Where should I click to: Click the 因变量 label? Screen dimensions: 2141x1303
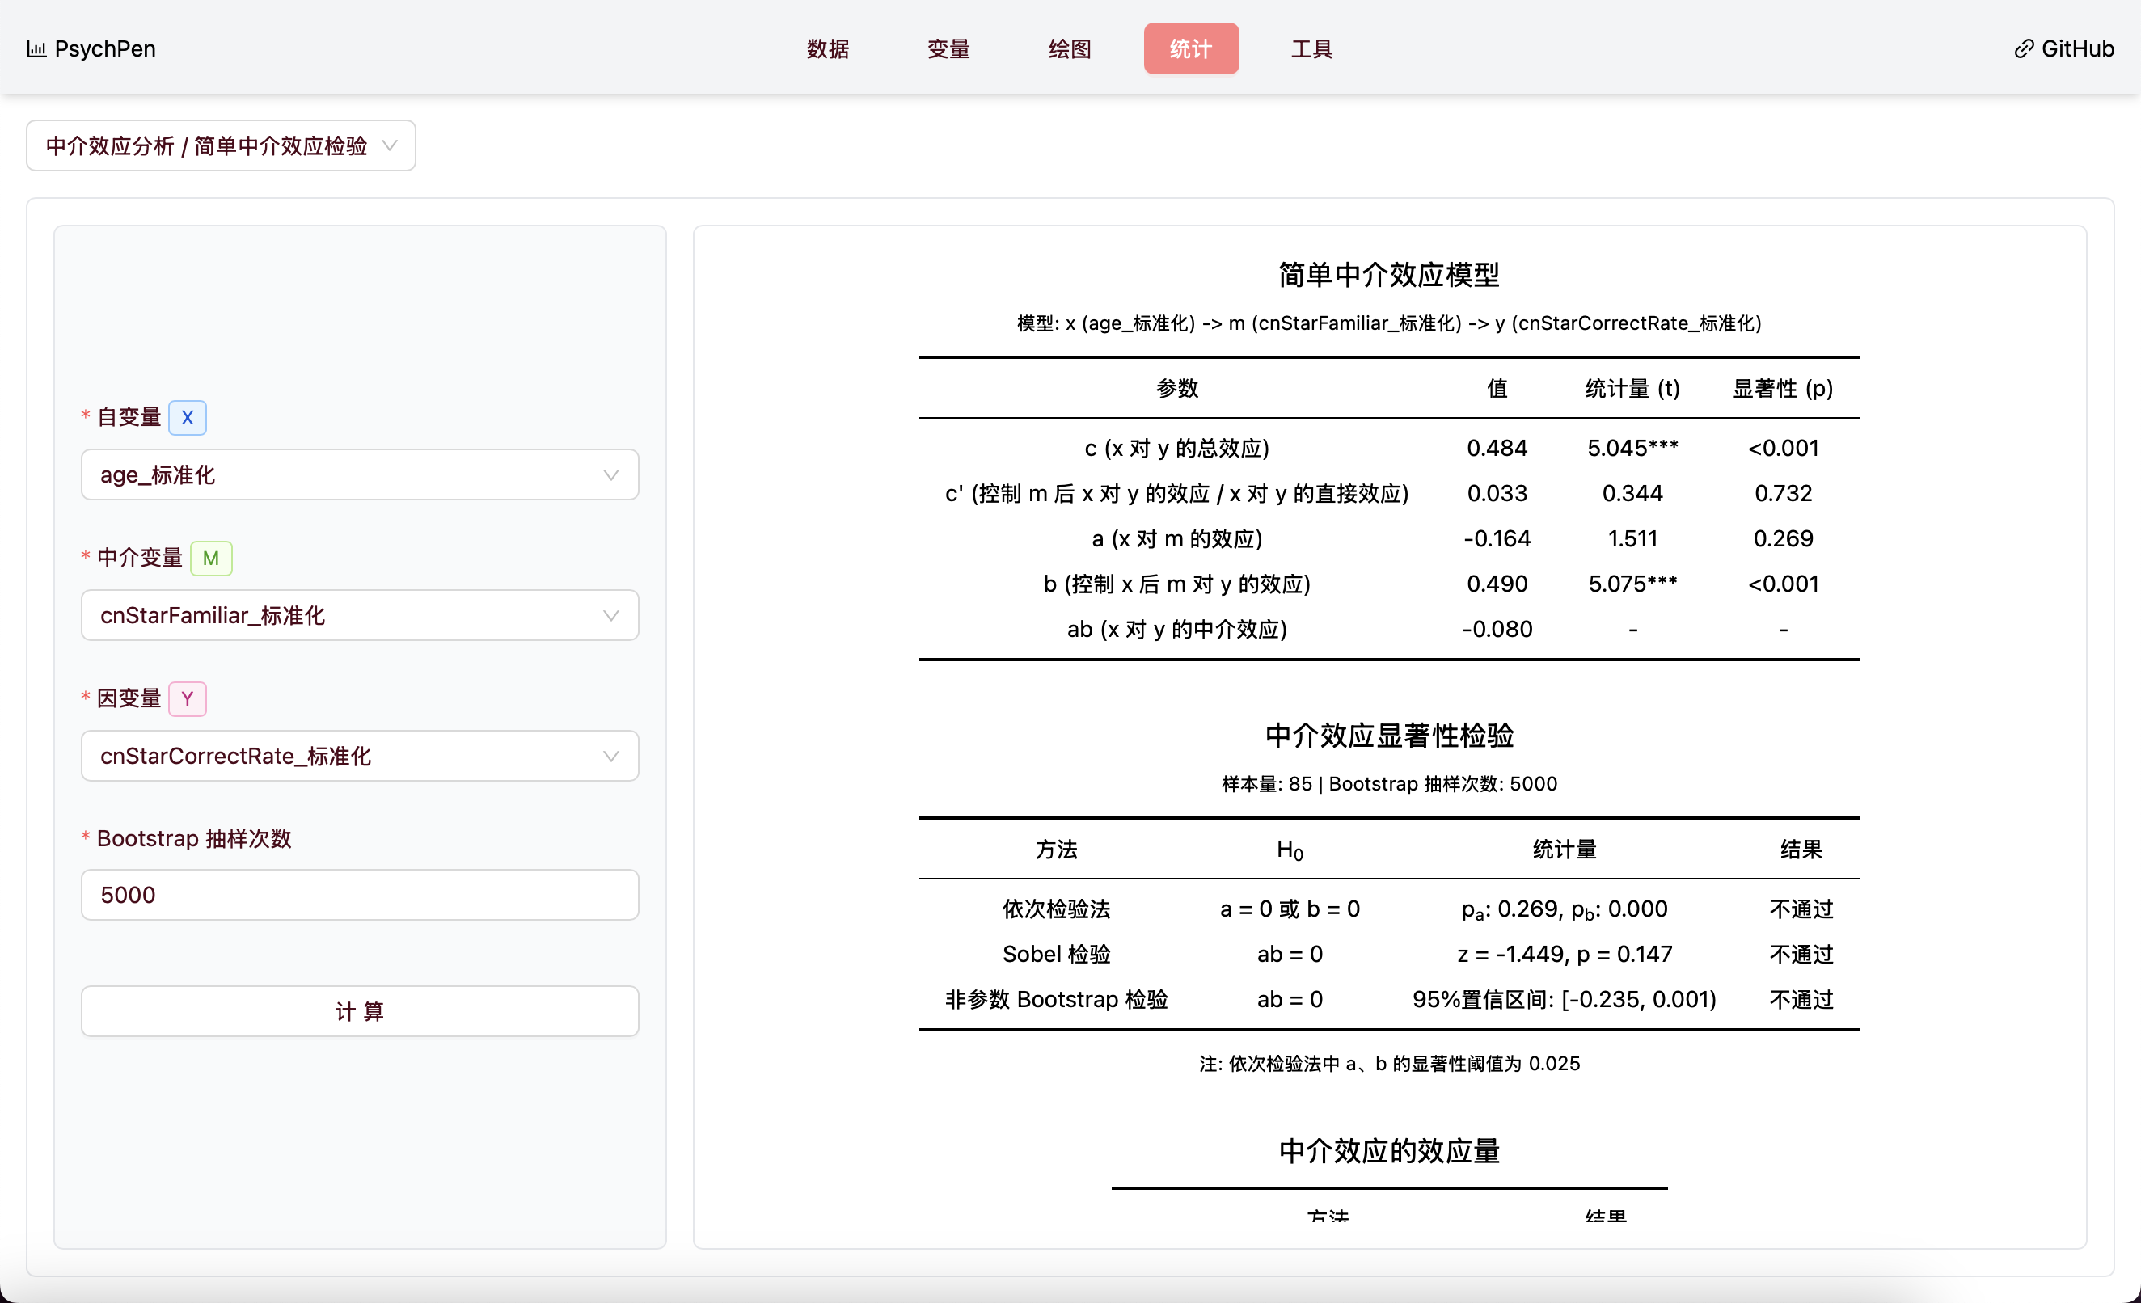[x=129, y=698]
